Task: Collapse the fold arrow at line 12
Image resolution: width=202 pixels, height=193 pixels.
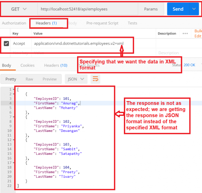Action: point(13,140)
